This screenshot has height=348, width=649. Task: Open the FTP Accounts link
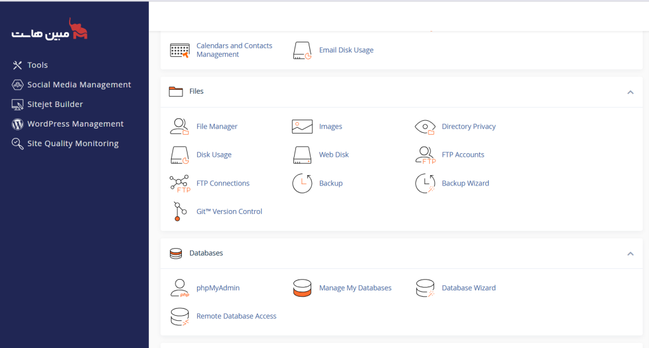pos(463,154)
